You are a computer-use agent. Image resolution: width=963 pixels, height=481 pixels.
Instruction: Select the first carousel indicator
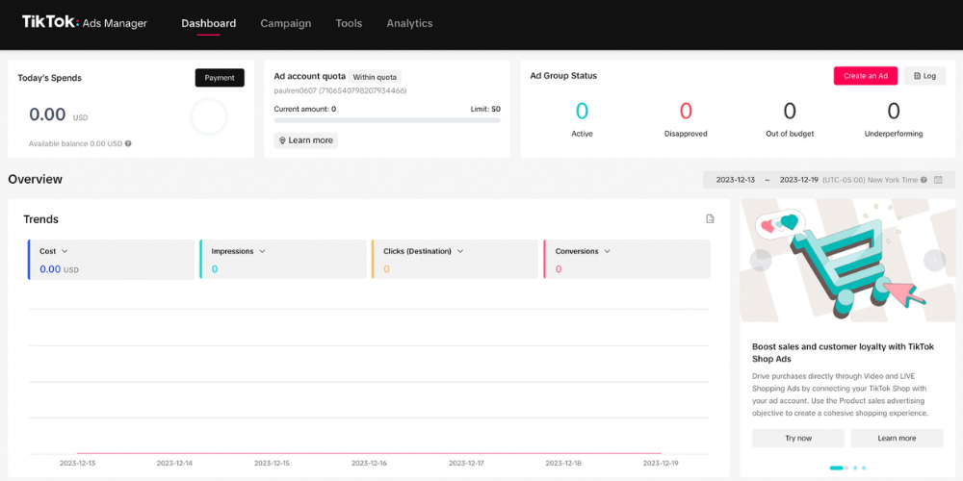click(x=839, y=468)
